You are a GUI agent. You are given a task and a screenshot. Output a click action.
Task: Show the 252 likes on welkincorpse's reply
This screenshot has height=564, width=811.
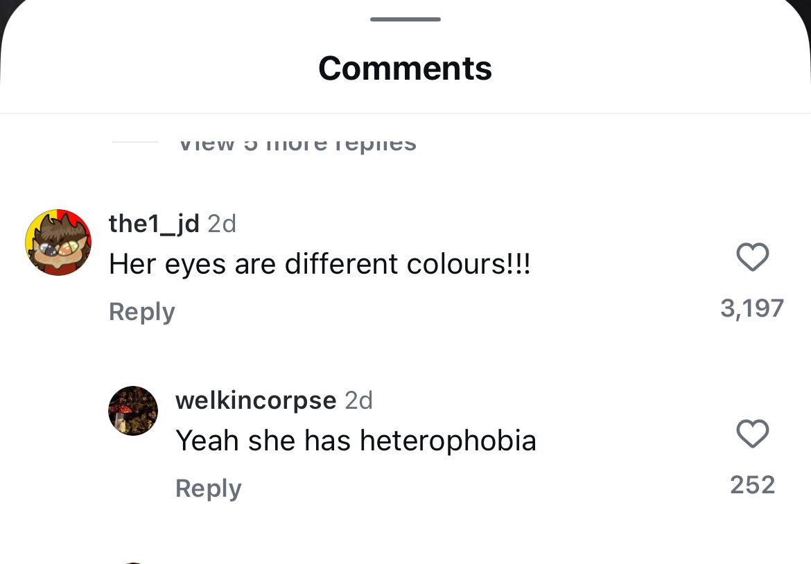(752, 485)
